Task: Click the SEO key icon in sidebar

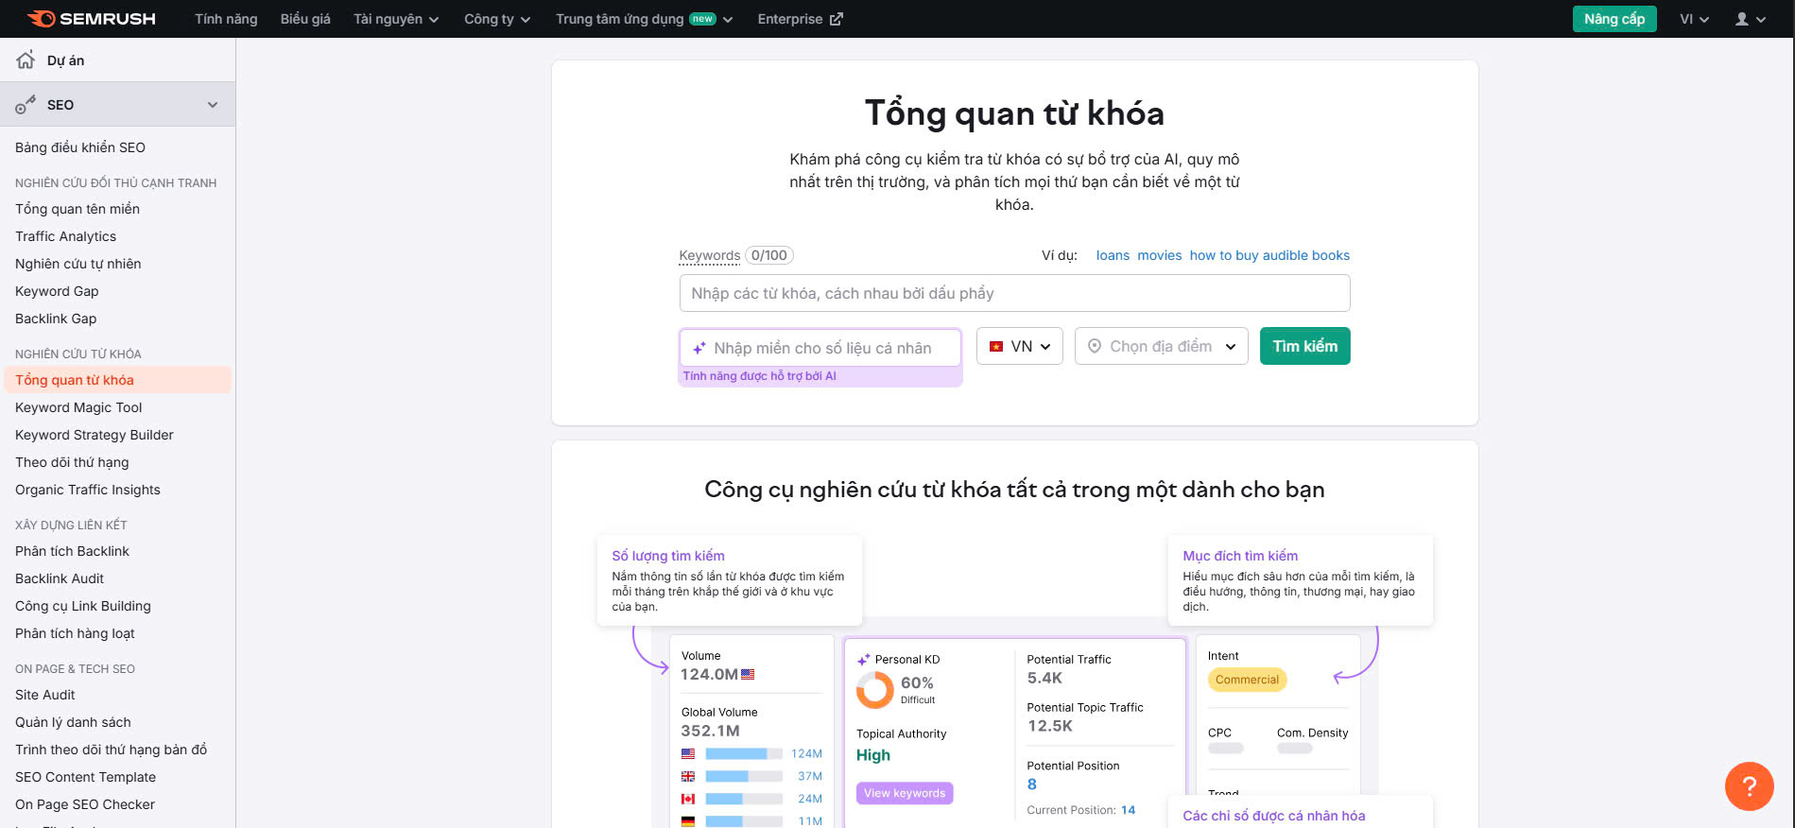Action: pos(26,105)
